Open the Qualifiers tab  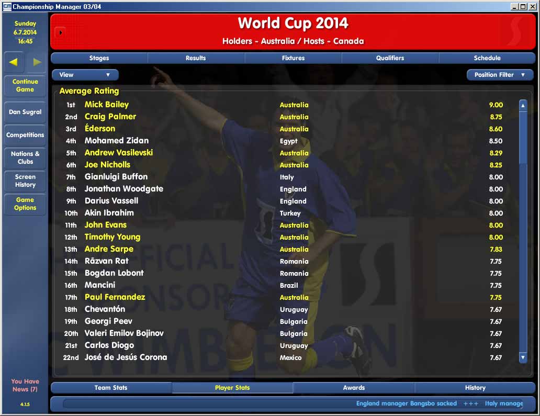click(390, 58)
